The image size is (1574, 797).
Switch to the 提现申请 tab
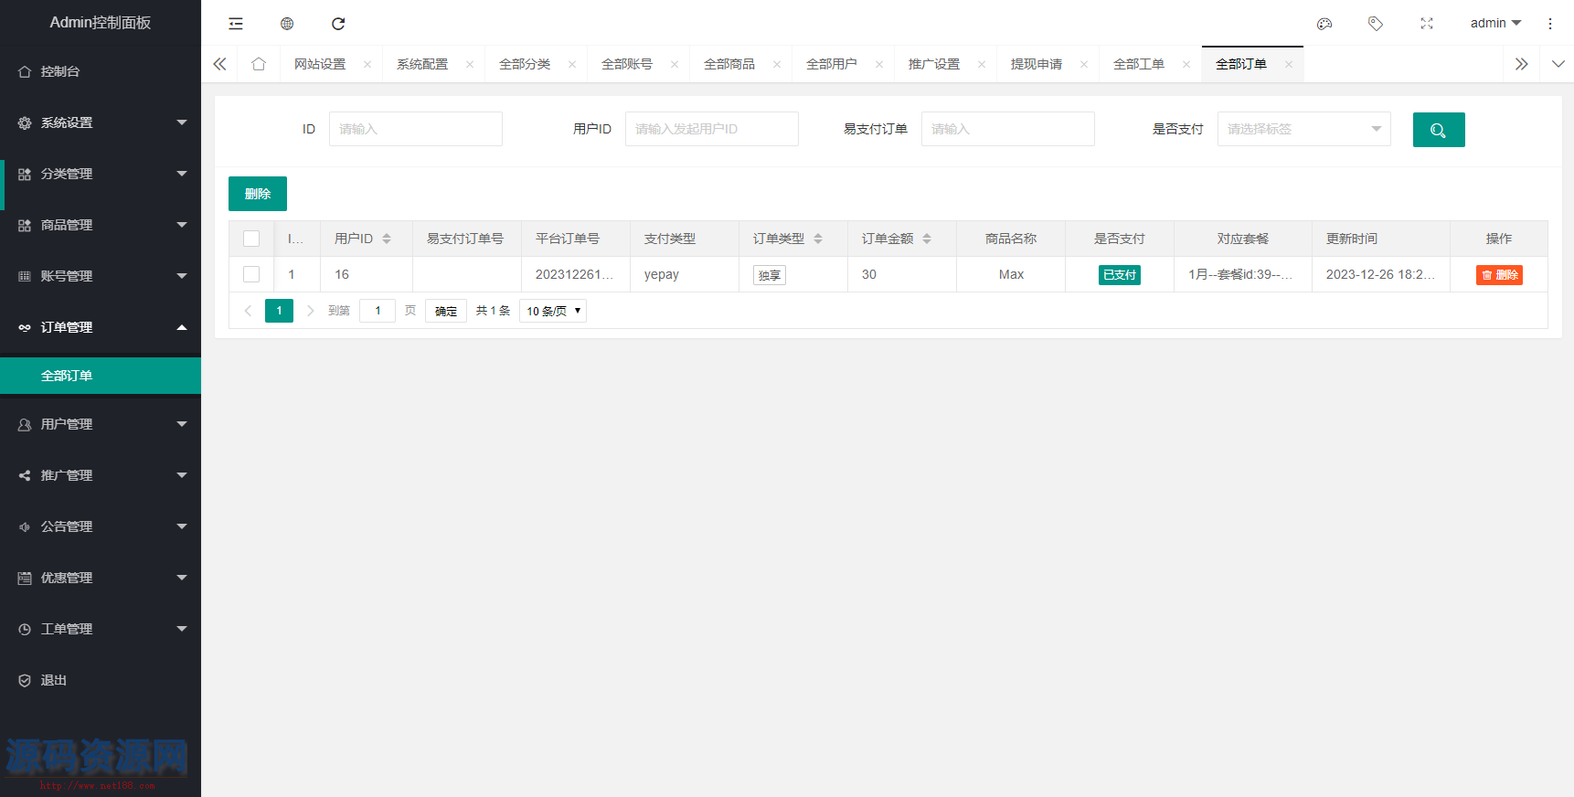coord(1037,64)
